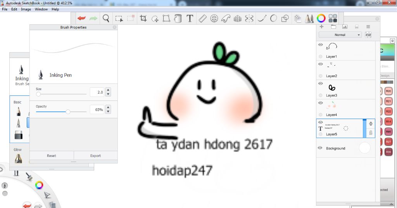Toggle the lock circle on Layer1
This screenshot has width=397, height=208.
coord(321,56)
